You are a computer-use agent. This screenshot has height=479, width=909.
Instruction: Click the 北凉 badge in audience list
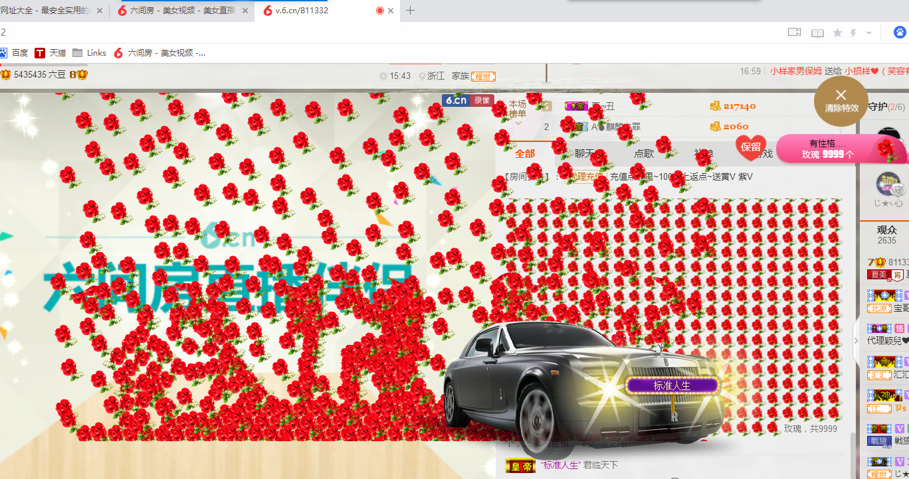point(878,308)
